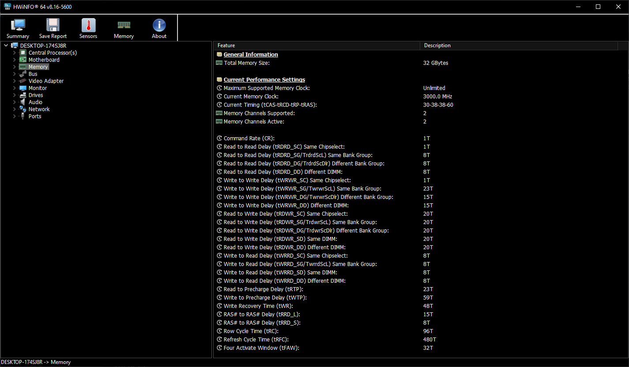Click the icon beside Memory Channels Supported
Screen dimensions: 629x367
[x=219, y=113]
